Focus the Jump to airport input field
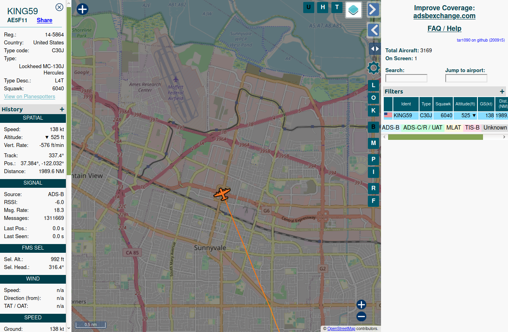This screenshot has height=332, width=508. click(466, 78)
